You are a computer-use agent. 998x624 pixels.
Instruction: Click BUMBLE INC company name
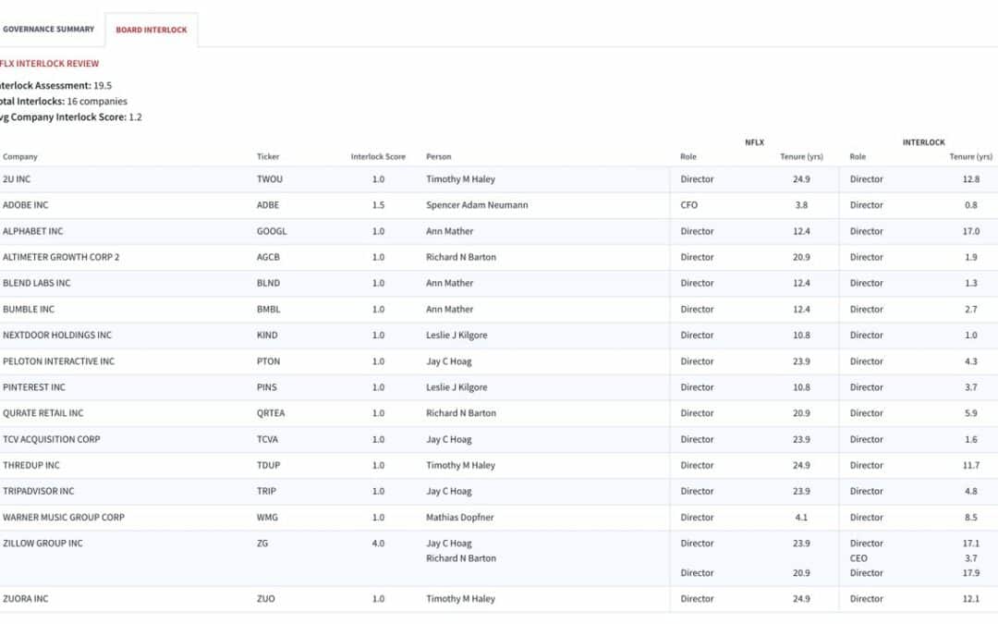[29, 310]
